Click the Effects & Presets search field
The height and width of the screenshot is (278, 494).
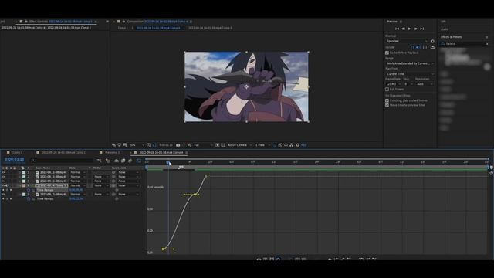pos(464,44)
